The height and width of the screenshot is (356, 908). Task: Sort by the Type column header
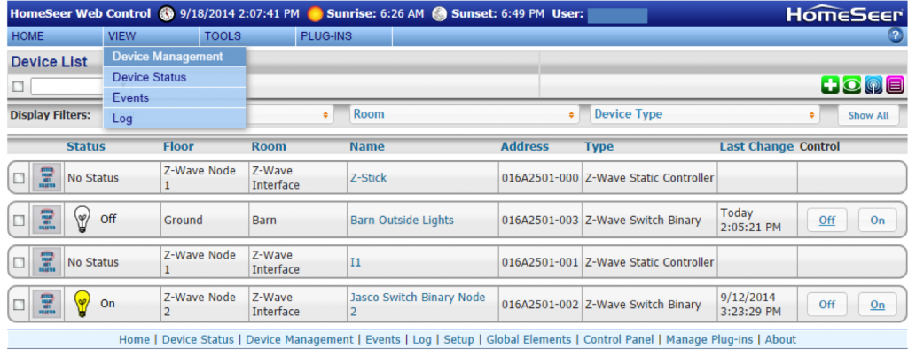point(599,146)
